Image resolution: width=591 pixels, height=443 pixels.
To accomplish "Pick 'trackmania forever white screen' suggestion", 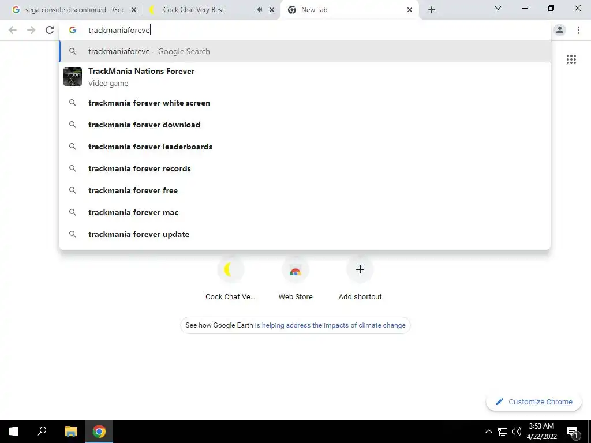I will (305, 103).
